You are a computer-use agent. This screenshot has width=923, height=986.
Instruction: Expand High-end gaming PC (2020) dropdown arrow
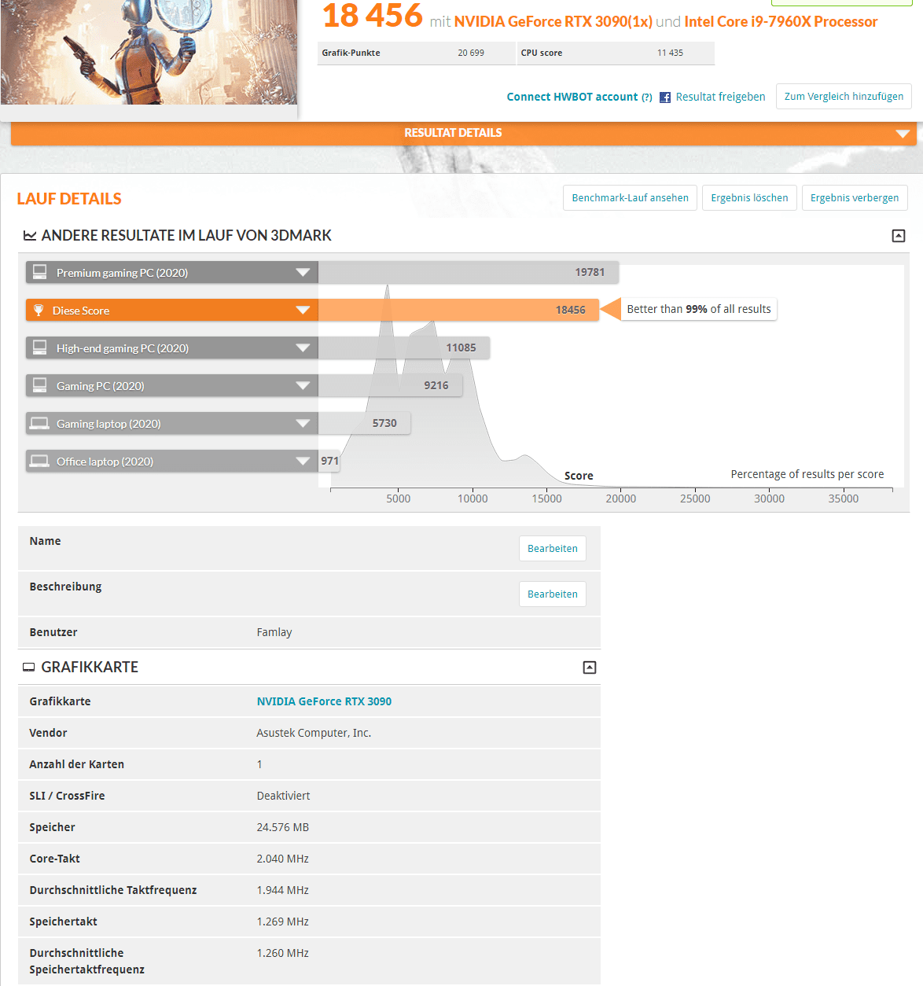pos(303,348)
